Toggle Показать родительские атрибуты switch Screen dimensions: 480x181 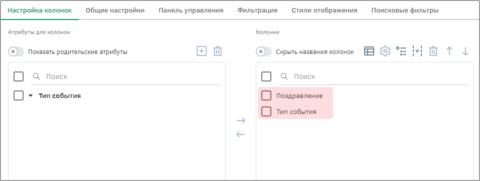(16, 51)
